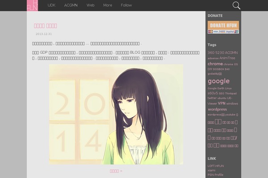The image size is (268, 178).
Task: Click the Donate HFUN banner button
Action: pos(223,27)
